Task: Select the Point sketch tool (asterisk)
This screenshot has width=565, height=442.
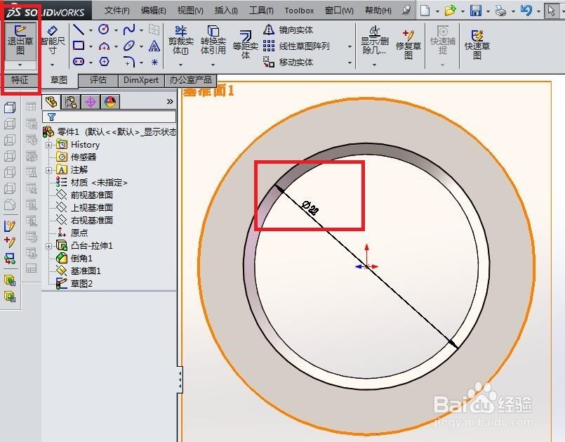Action: 154,62
